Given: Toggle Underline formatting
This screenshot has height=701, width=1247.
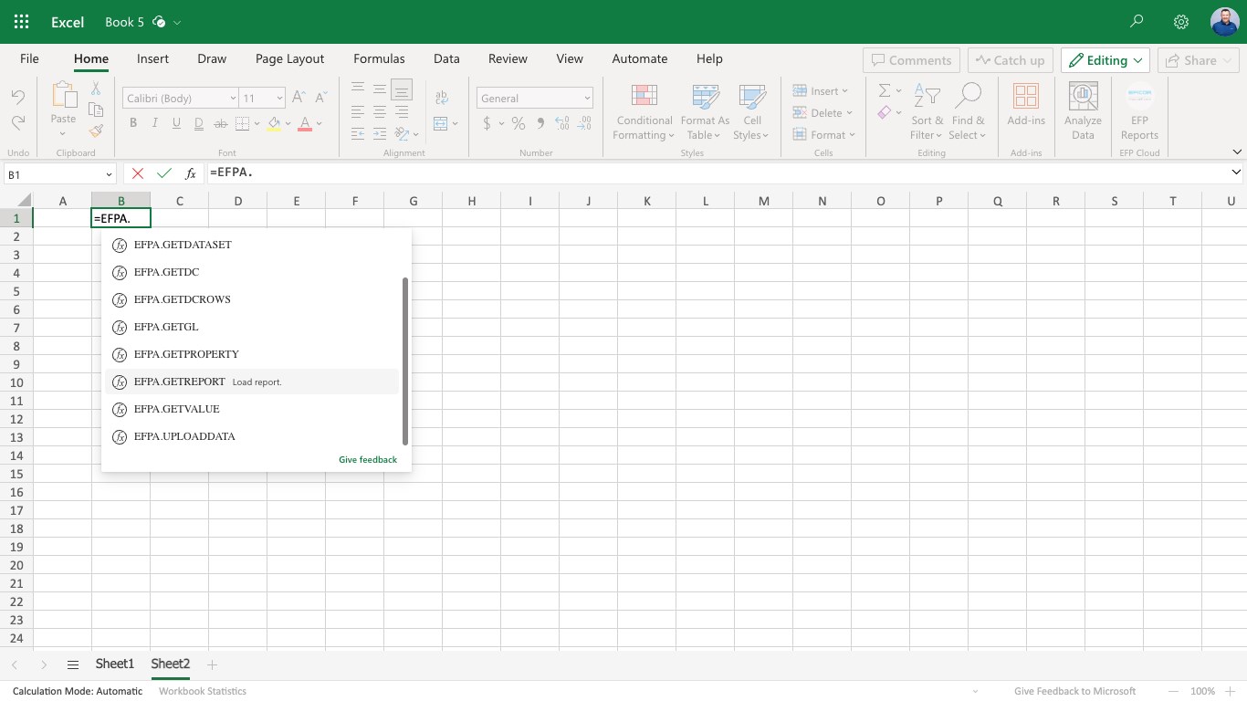Looking at the screenshot, I should [176, 123].
